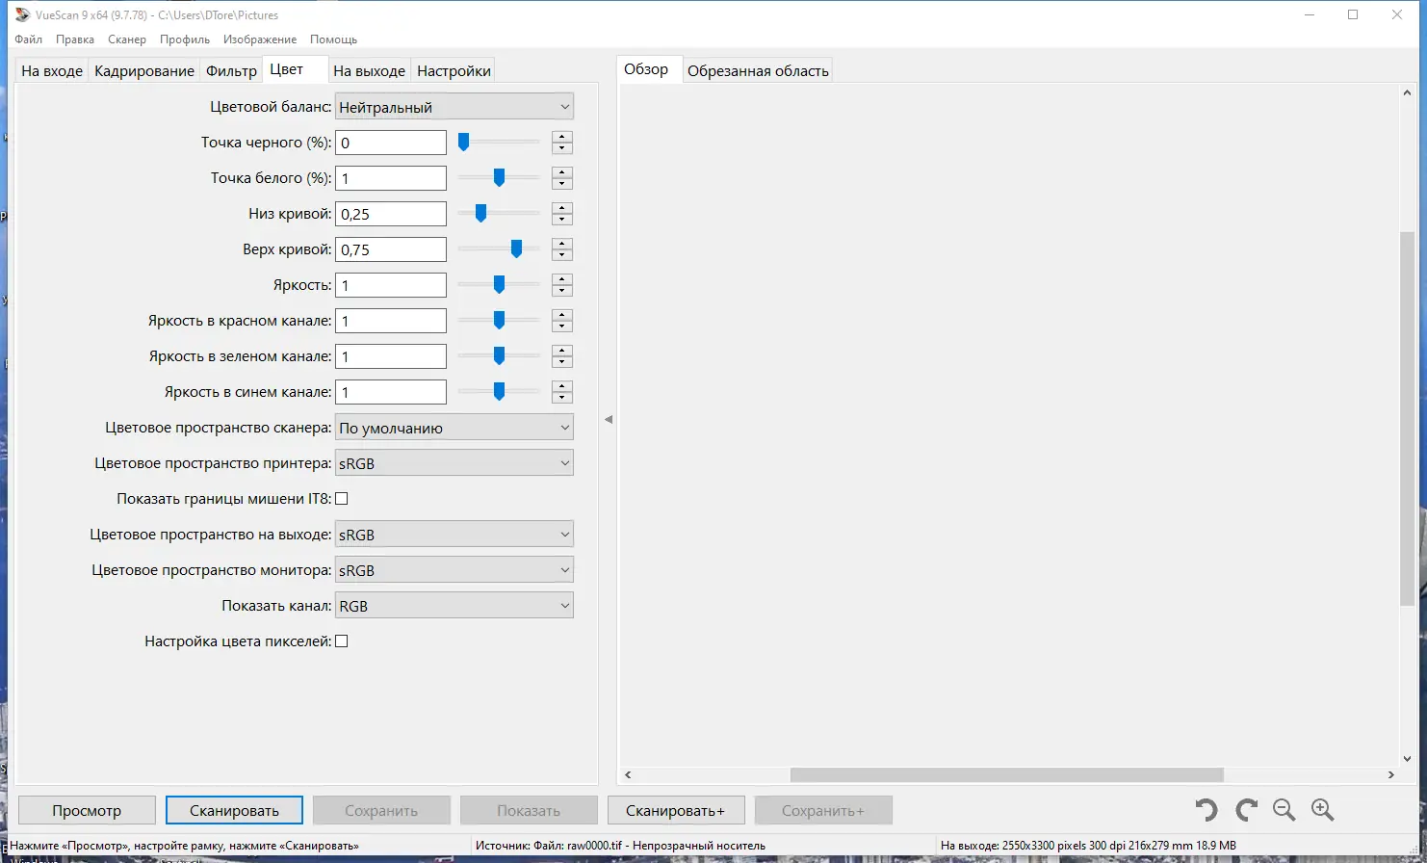
Task: Open 'Цветовое пространство на выходе' dropdown
Action: pyautogui.click(x=454, y=535)
